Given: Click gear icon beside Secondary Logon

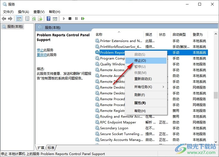Looking at the screenshot, I should point(97,128).
